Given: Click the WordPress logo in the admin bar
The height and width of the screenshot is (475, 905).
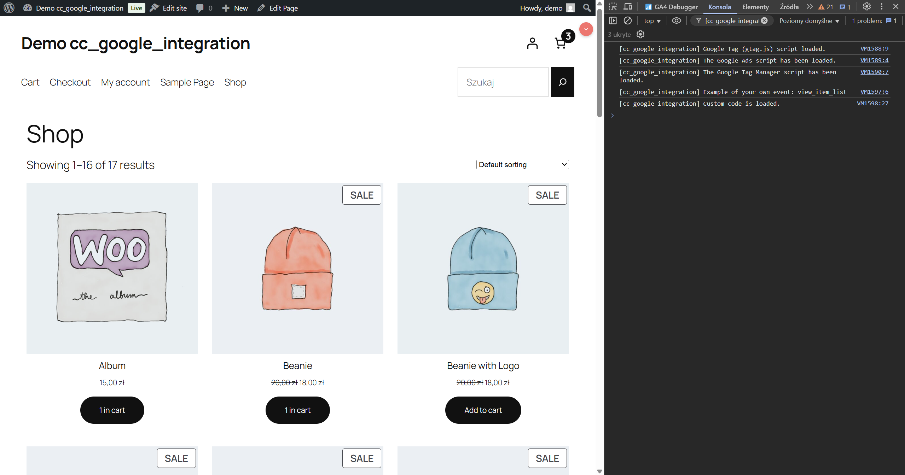Looking at the screenshot, I should [x=9, y=8].
